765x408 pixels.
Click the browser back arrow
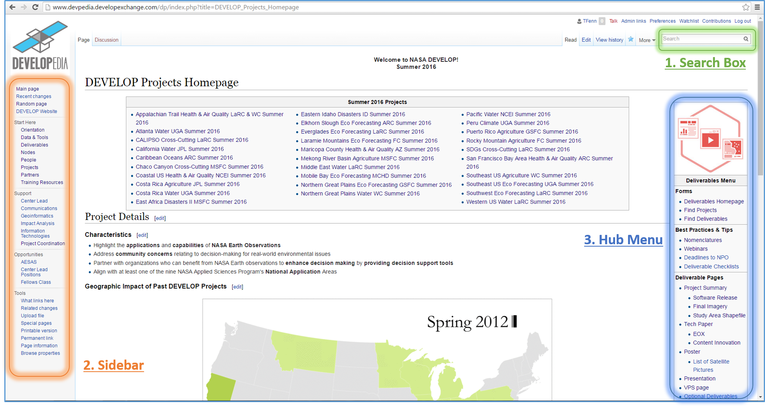(x=13, y=7)
